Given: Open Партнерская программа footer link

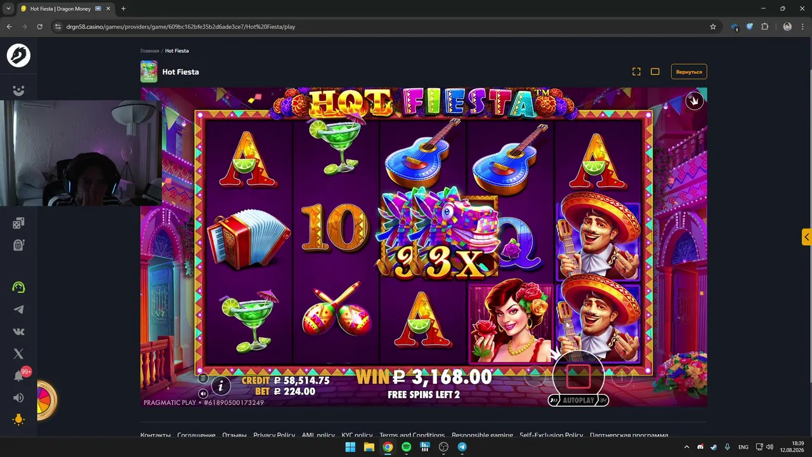Looking at the screenshot, I should (x=629, y=435).
